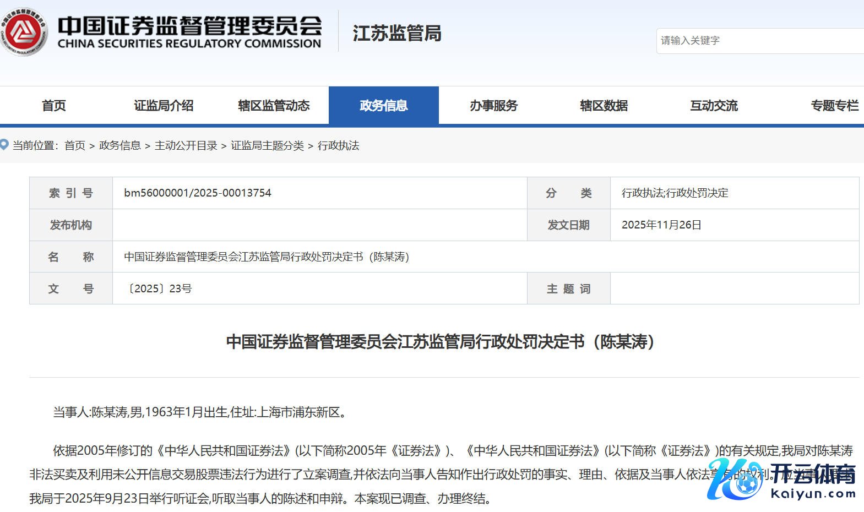Open the 首页 navigation tab
The image size is (864, 512).
click(54, 106)
